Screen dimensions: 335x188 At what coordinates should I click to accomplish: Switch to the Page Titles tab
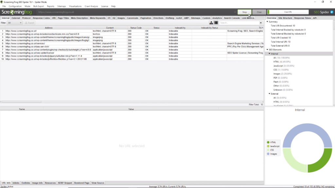pyautogui.click(x=63, y=18)
